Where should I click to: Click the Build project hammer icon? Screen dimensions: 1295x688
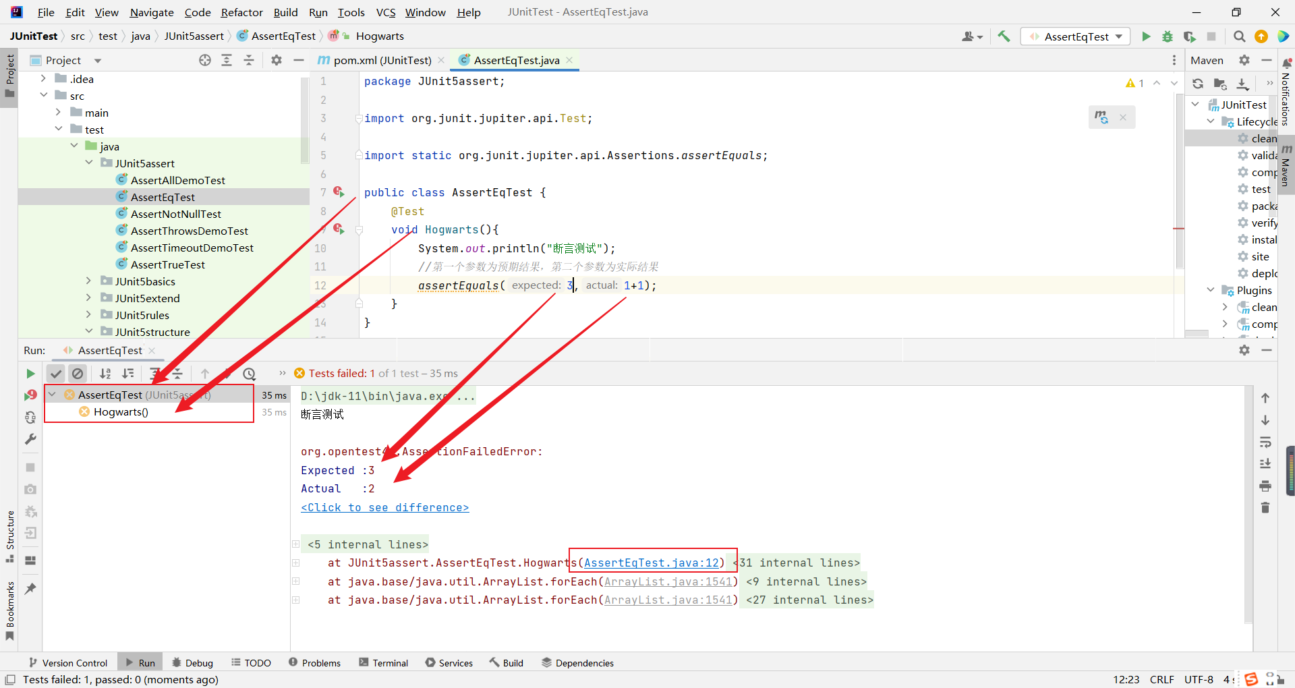pos(1004,36)
